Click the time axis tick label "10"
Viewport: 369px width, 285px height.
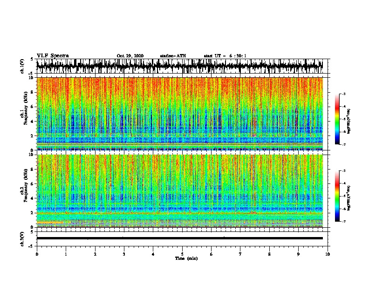[328, 254]
